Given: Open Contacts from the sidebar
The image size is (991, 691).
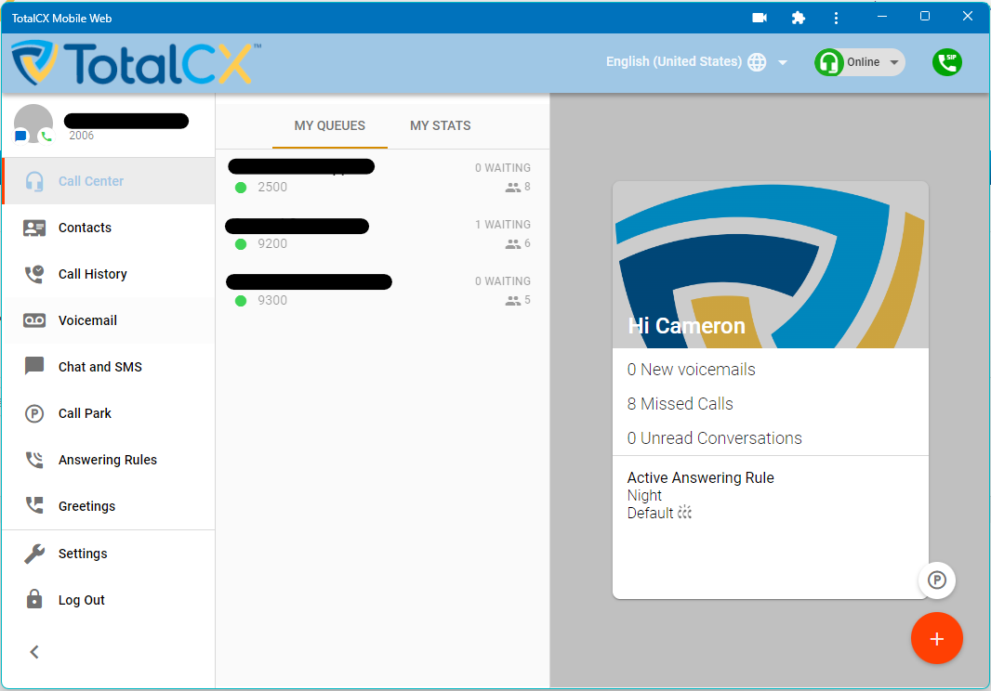Looking at the screenshot, I should point(109,228).
